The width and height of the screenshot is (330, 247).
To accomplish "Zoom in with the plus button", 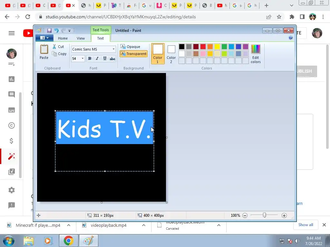I will tap(284, 215).
